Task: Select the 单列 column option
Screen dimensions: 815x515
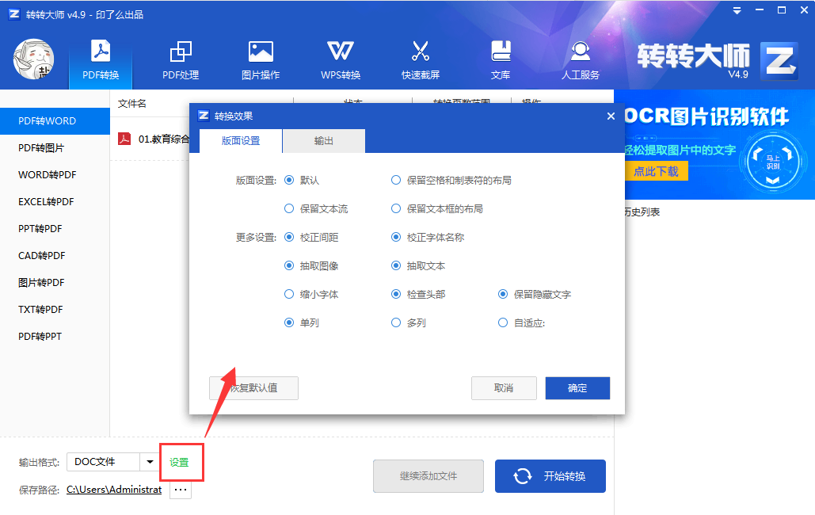Action: [289, 322]
